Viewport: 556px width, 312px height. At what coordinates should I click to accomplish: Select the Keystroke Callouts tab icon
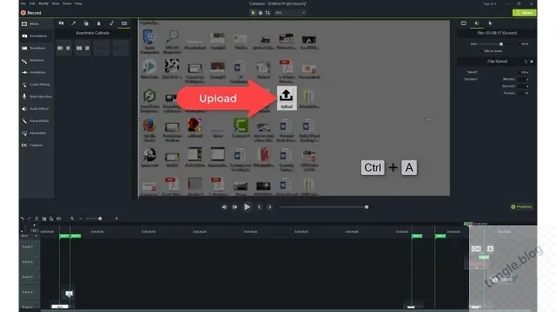click(124, 23)
